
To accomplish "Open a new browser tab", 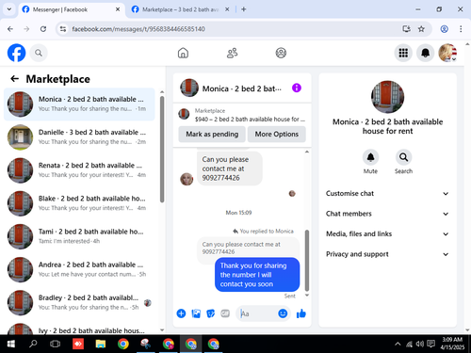I will click(243, 9).
